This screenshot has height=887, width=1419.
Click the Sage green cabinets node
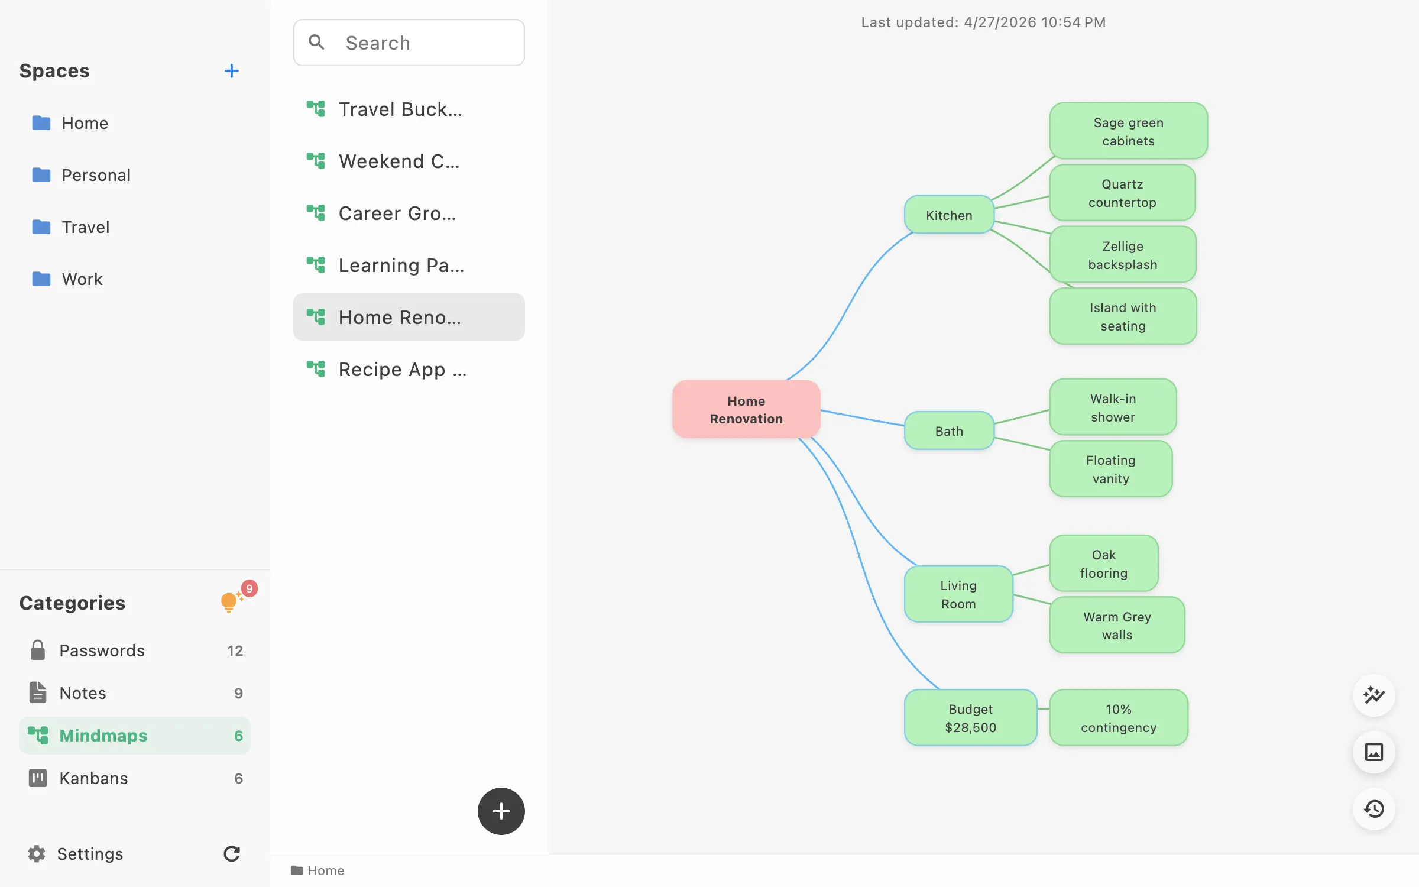(1128, 131)
